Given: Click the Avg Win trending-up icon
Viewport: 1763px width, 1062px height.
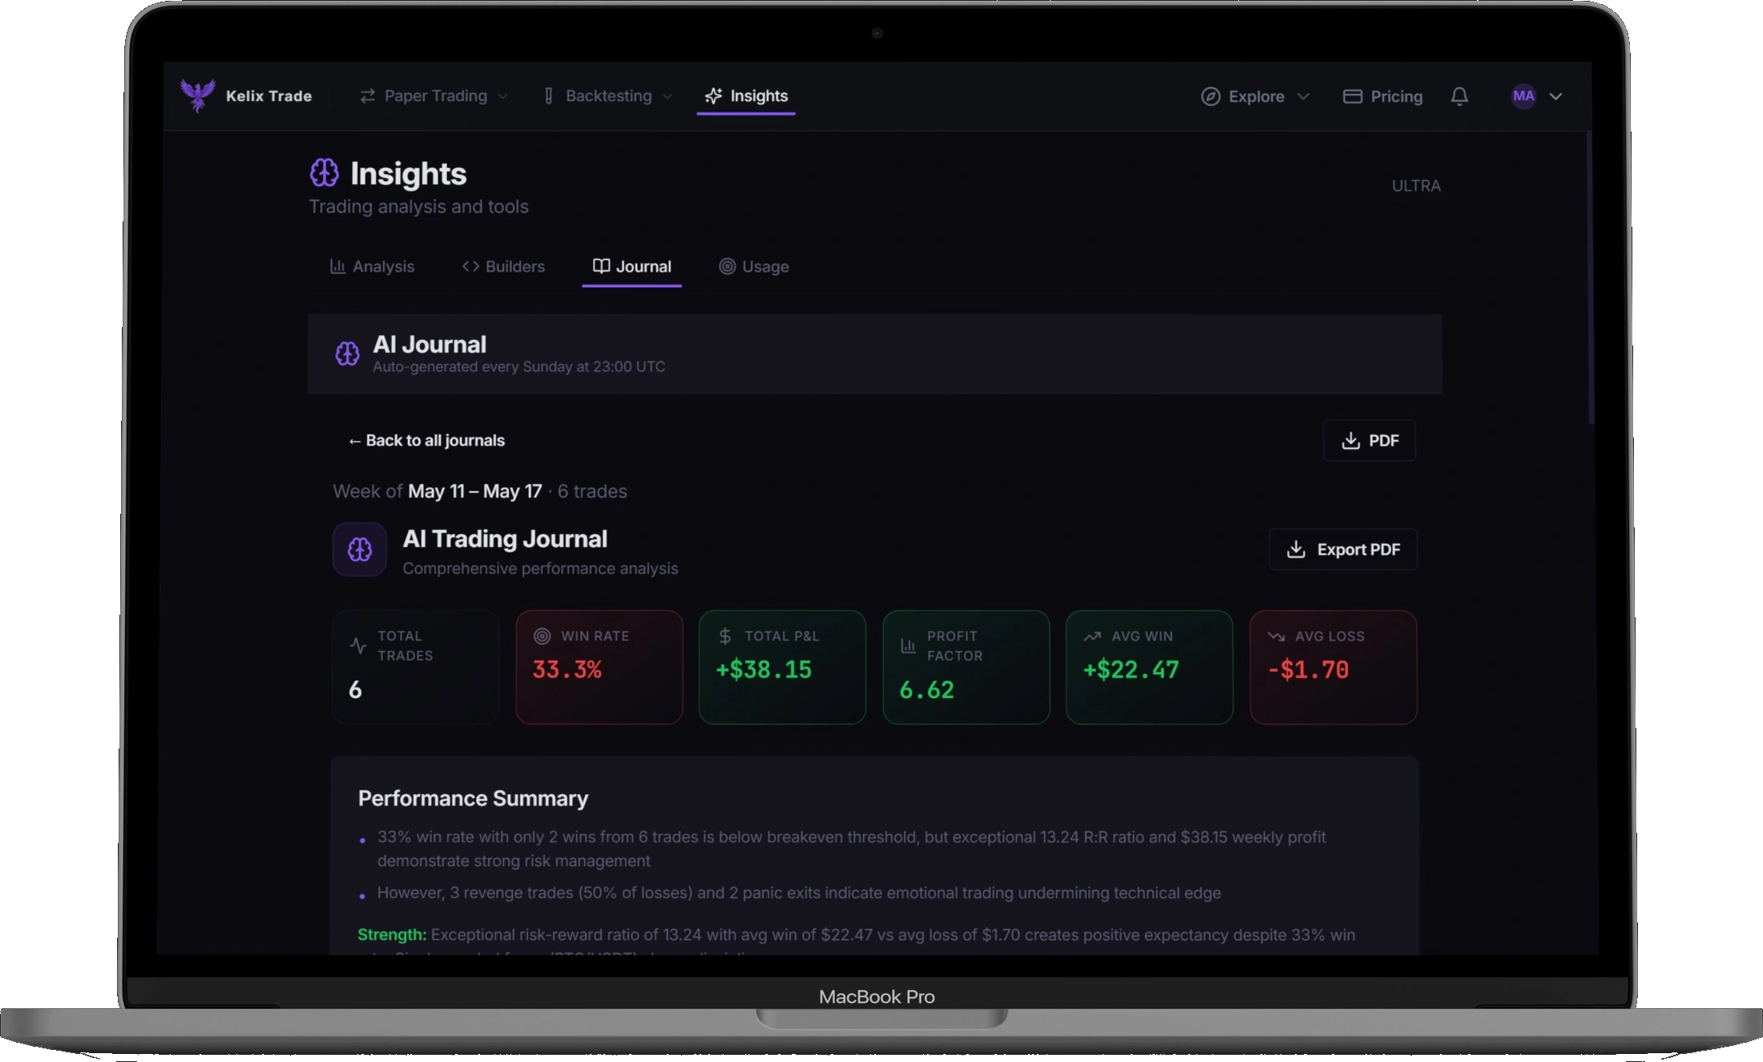Looking at the screenshot, I should [1092, 636].
